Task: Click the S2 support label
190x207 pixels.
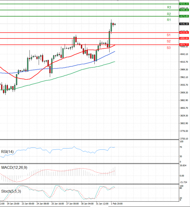Action: pos(168,41)
